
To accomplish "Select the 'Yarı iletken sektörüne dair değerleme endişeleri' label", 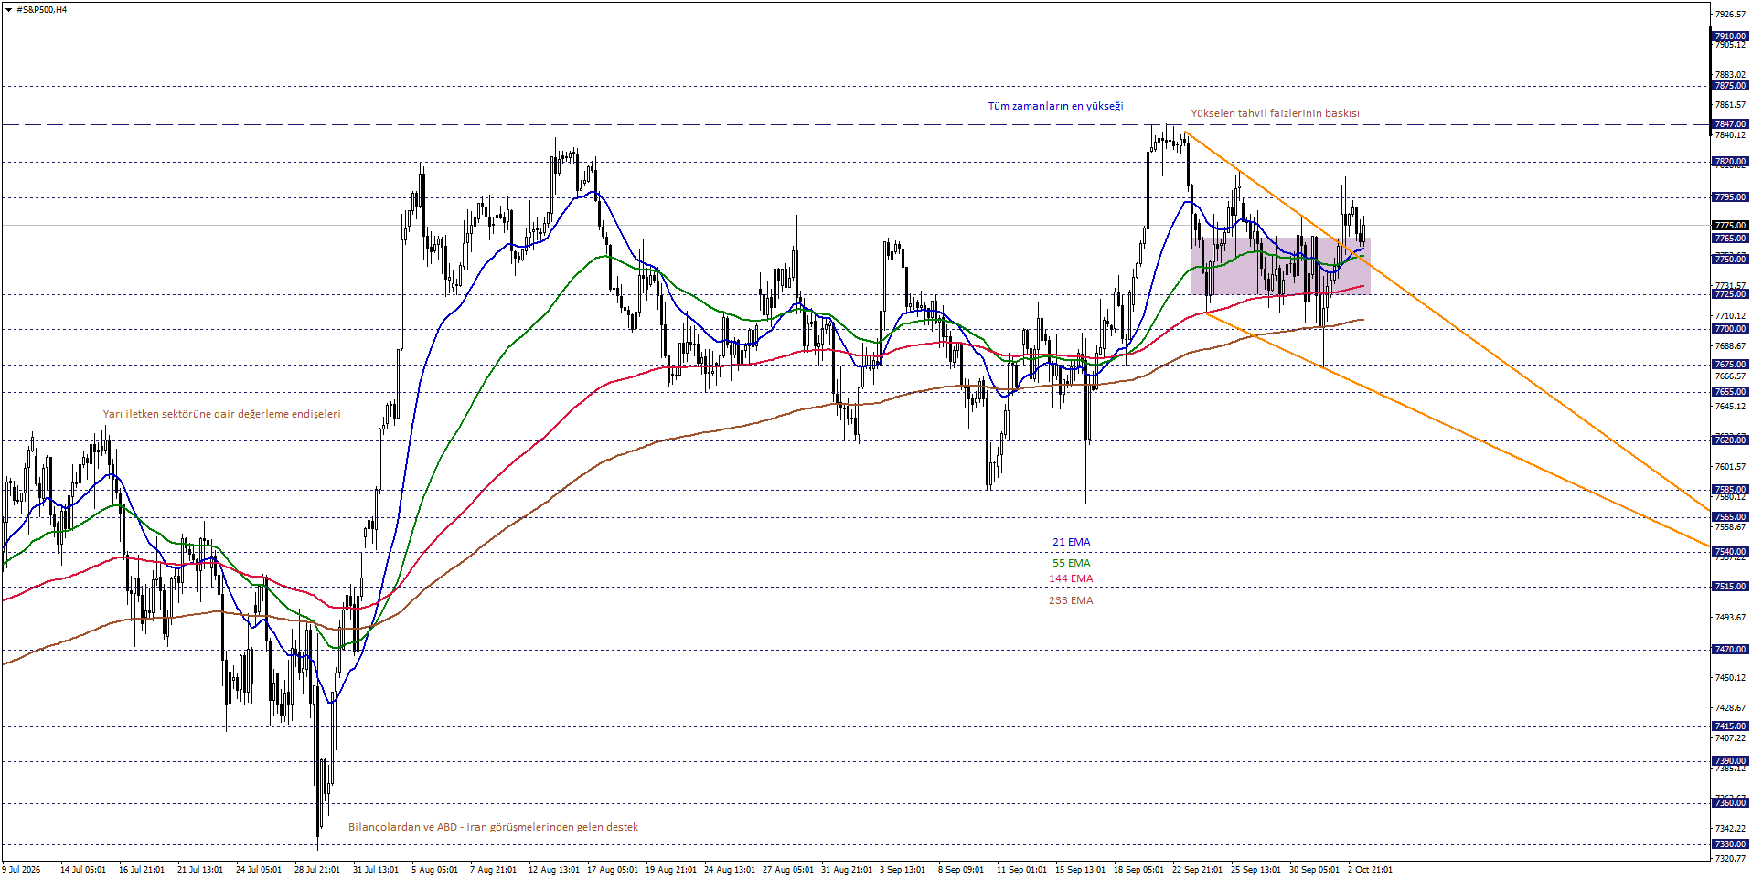I will [x=221, y=414].
